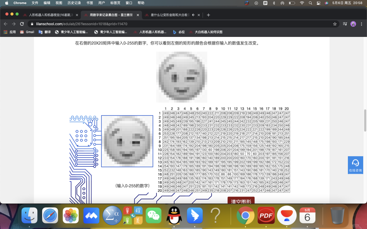The image size is (367, 229).
Task: Switch to the 是什么让变形金刚和大白看见 tab
Action: 172,15
